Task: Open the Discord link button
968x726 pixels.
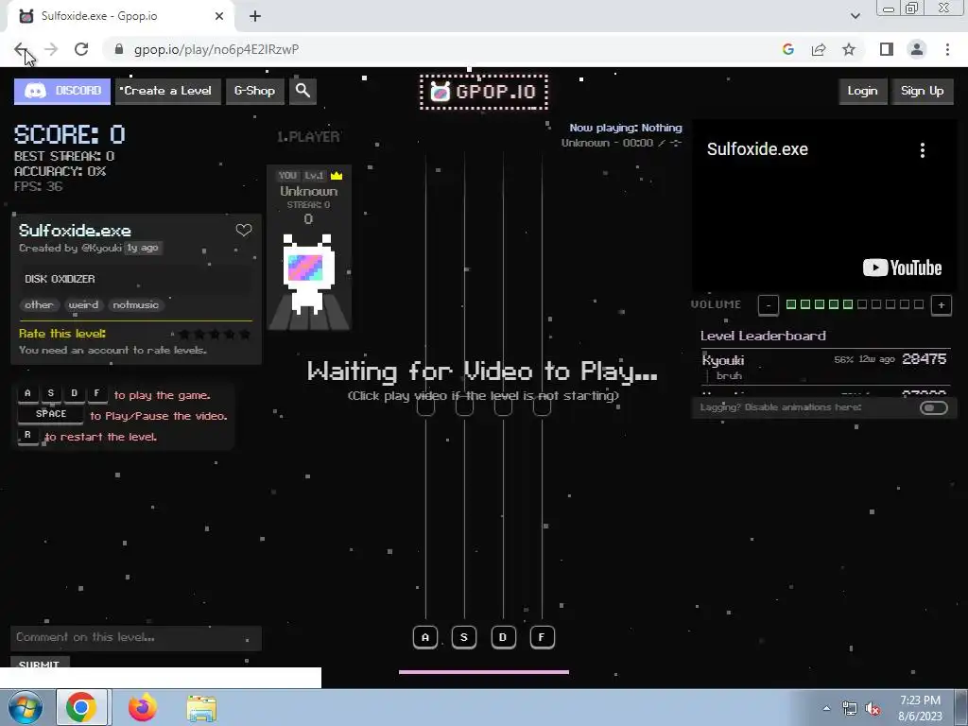Action: tap(62, 91)
